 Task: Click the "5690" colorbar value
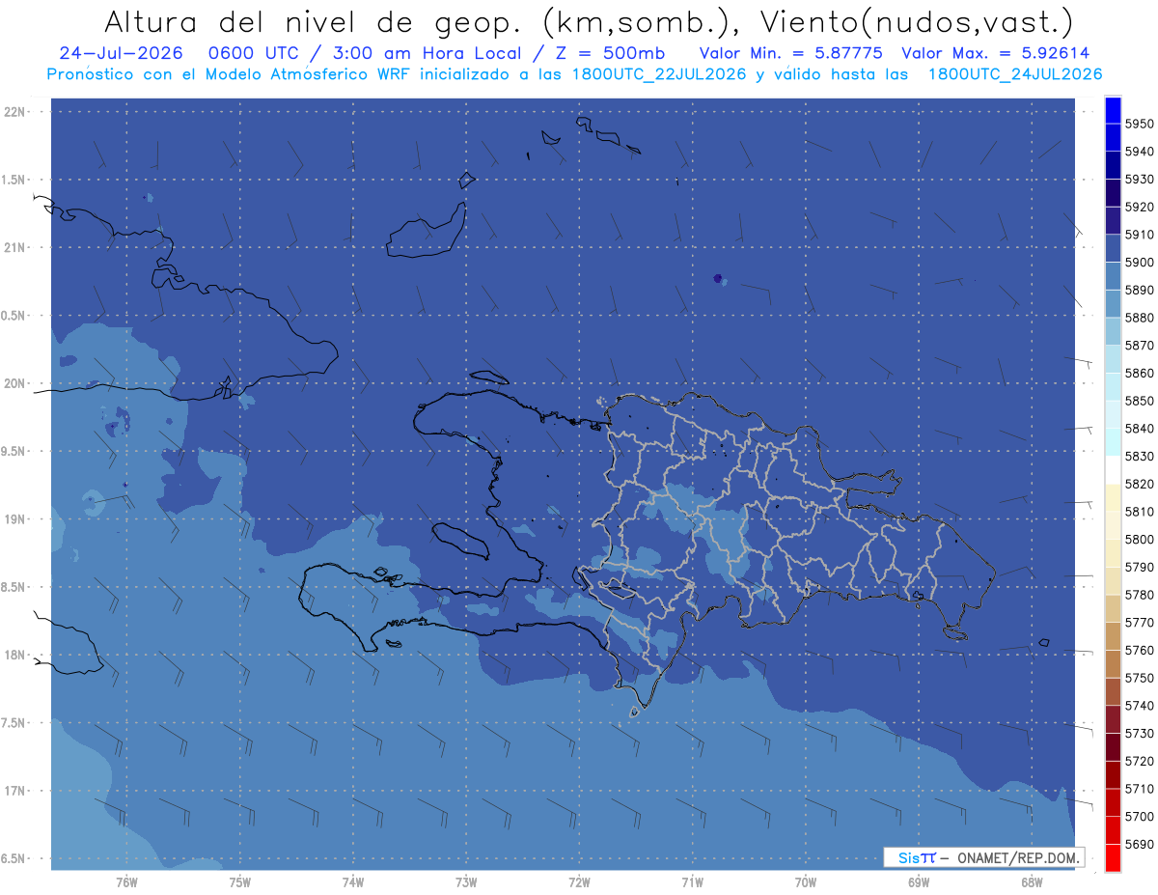1139,844
